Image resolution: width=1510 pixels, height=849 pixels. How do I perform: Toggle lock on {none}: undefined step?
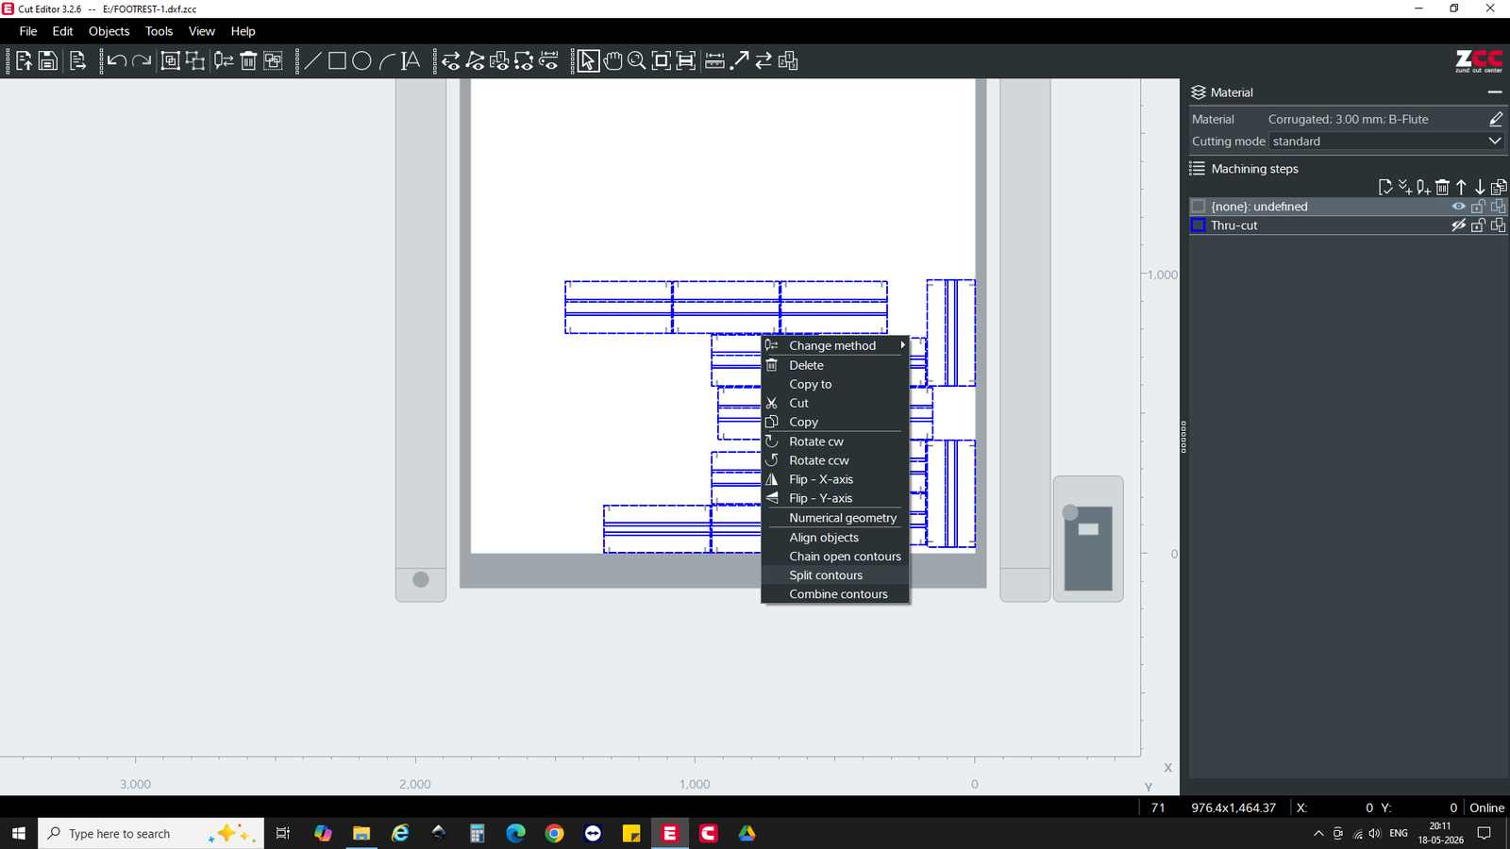(1479, 207)
